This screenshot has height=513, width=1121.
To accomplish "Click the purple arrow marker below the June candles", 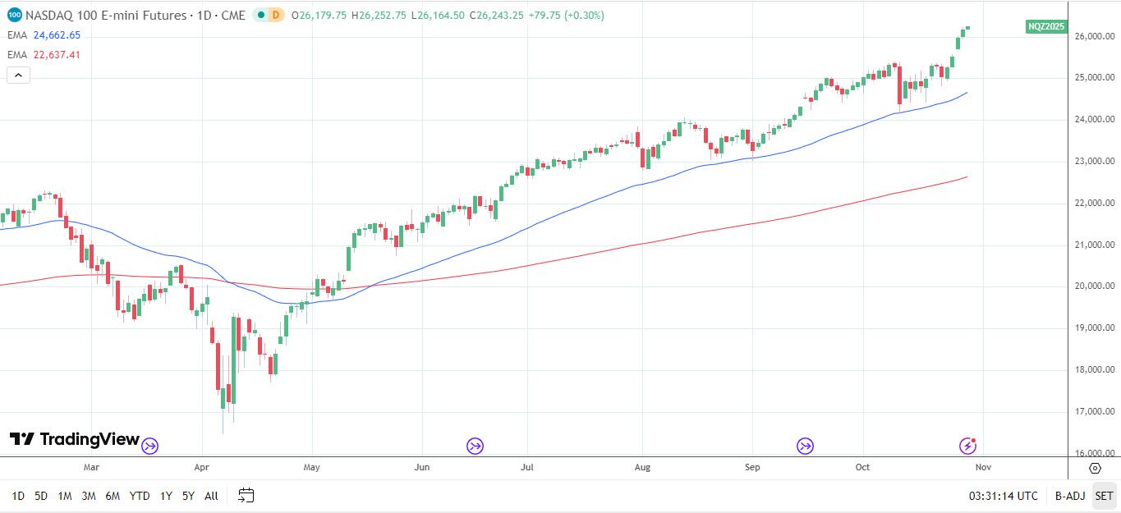I will point(474,445).
